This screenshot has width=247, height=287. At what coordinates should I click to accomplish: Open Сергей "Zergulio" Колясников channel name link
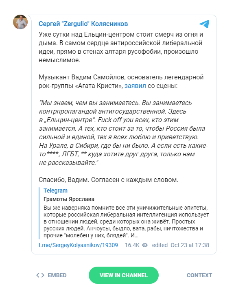83,24
